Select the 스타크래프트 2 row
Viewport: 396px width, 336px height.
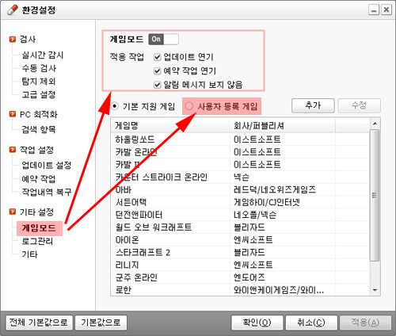pos(240,253)
